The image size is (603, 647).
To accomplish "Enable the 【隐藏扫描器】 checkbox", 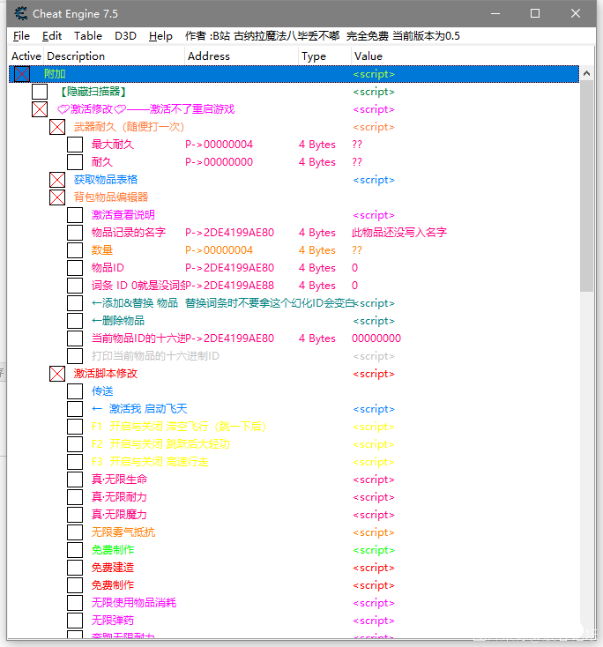I will (40, 92).
